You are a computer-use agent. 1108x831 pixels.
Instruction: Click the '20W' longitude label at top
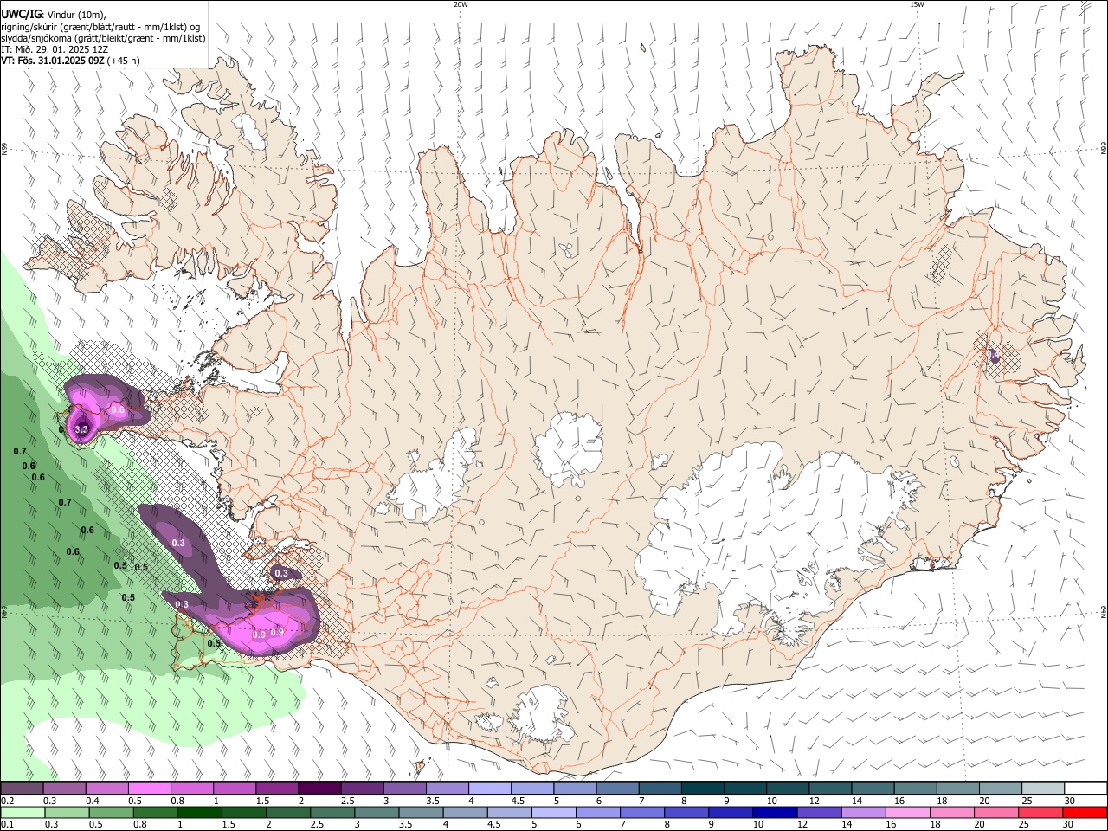point(461,4)
